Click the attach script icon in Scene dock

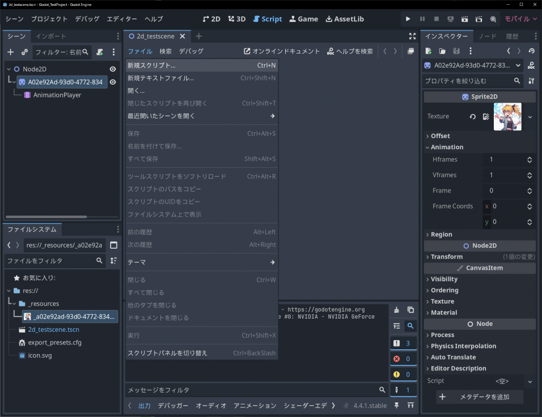tap(100, 52)
